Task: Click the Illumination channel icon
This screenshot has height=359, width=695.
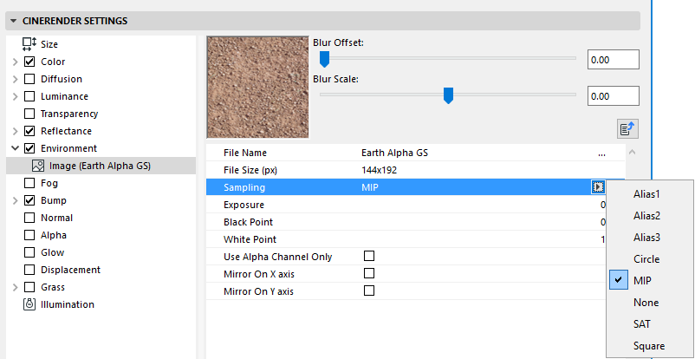Action: pyautogui.click(x=29, y=304)
